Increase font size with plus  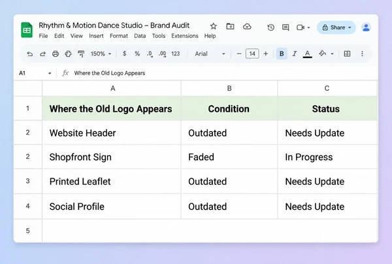[265, 54]
